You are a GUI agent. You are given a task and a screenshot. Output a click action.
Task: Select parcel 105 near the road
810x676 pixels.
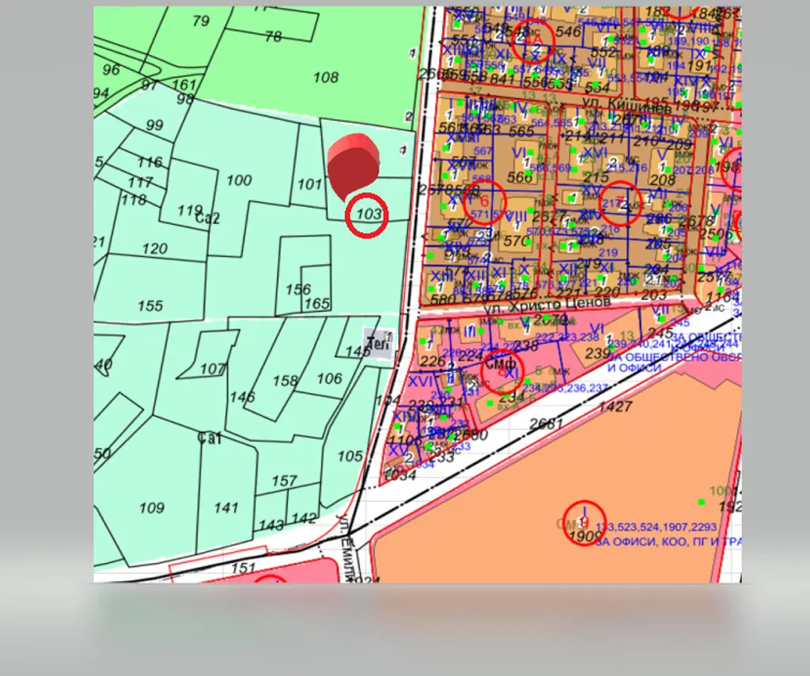click(350, 457)
